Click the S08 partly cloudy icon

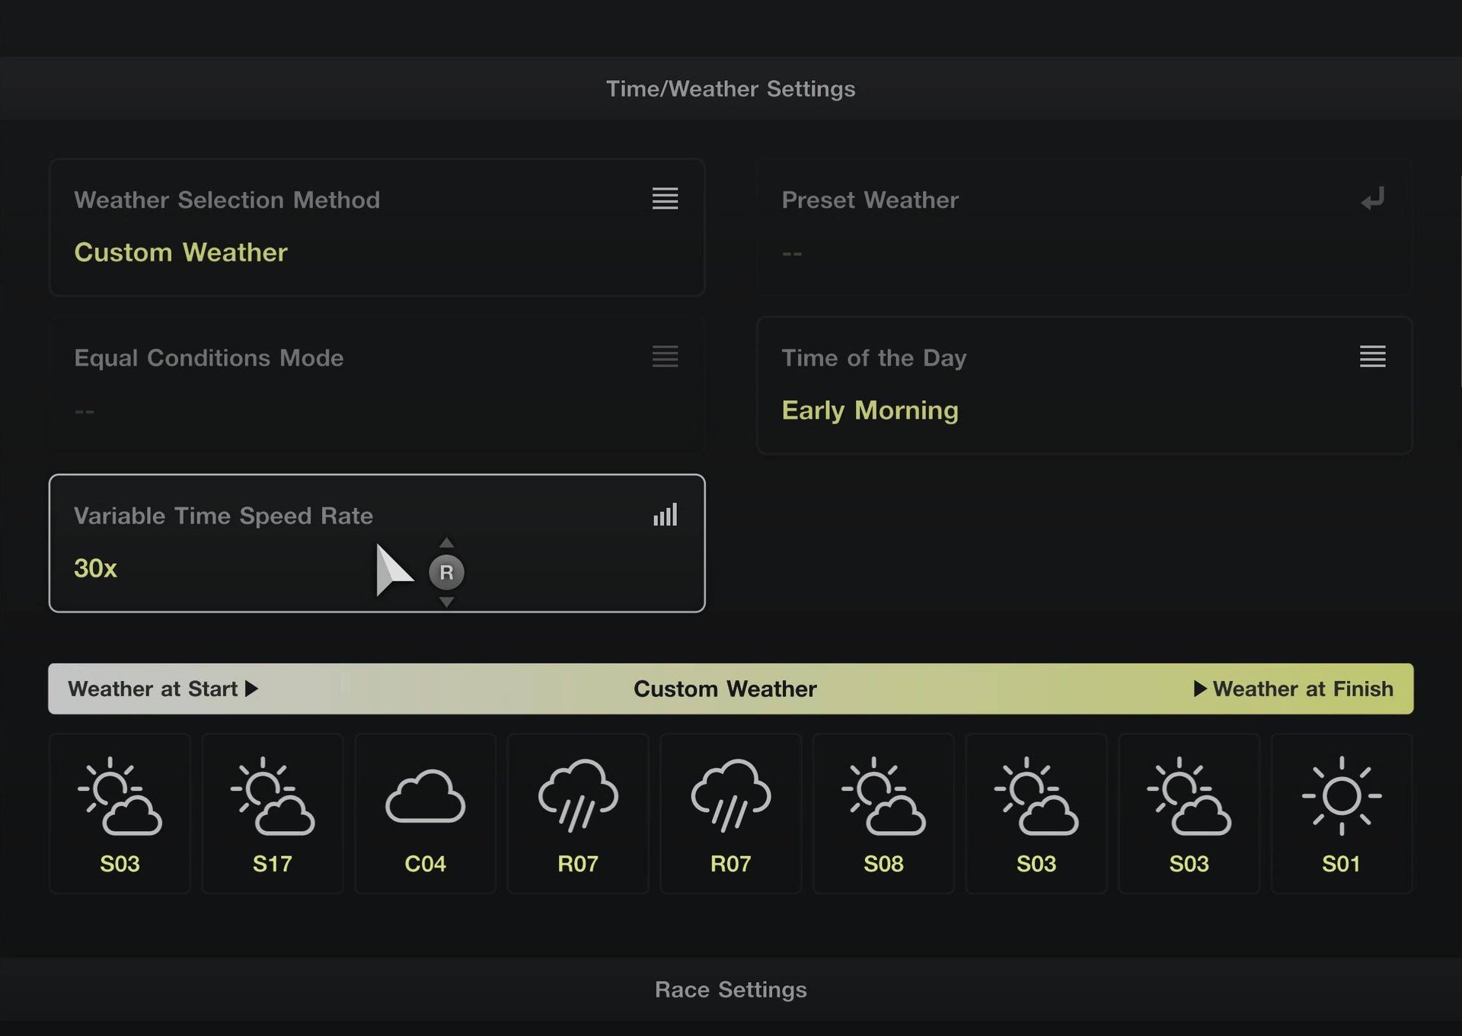pyautogui.click(x=883, y=796)
